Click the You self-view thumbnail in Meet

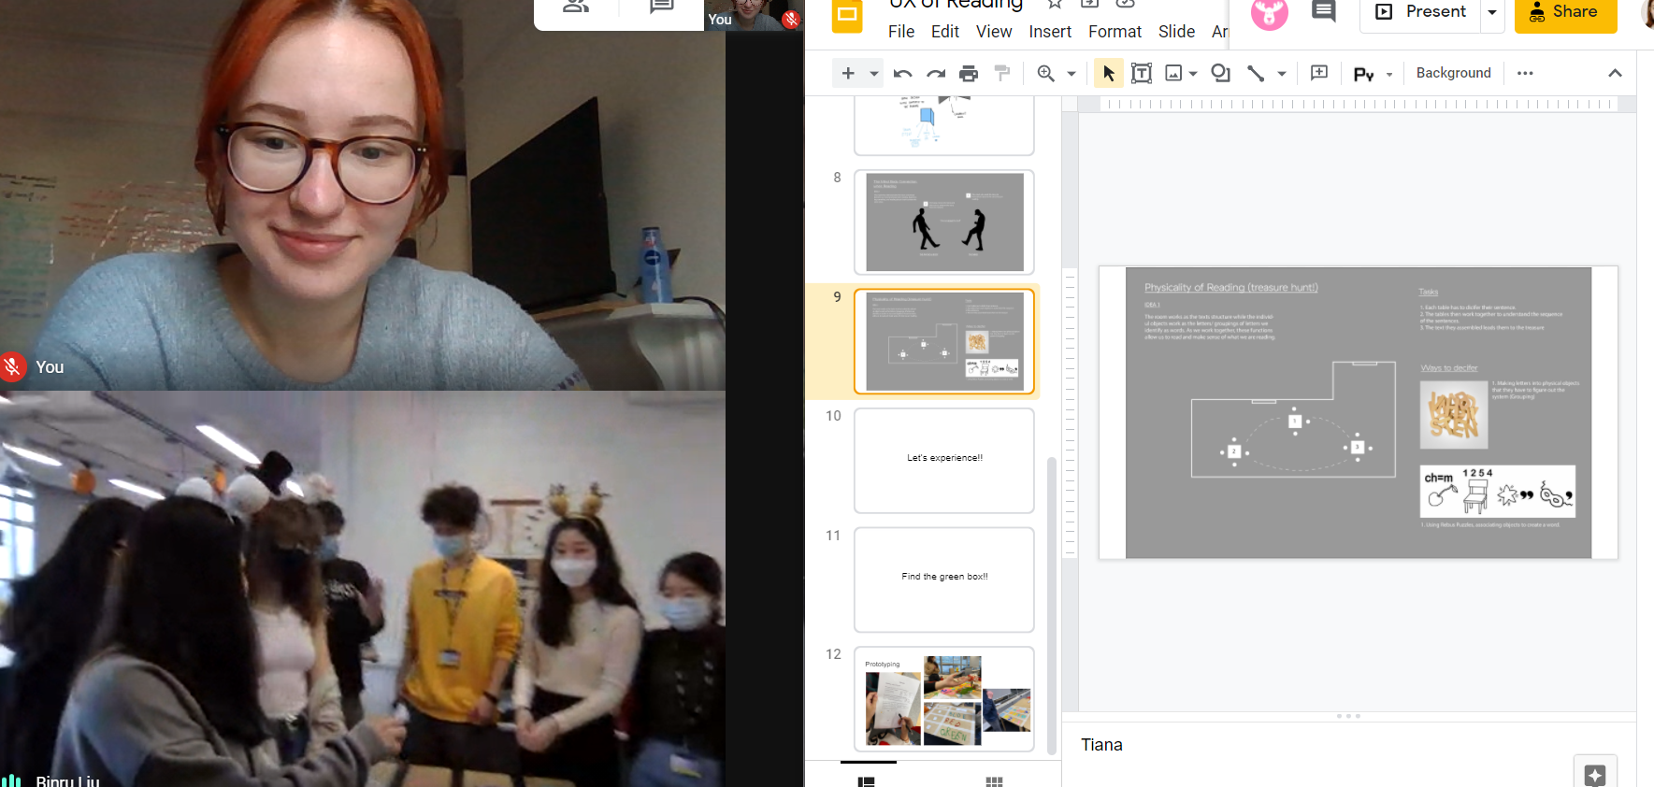[754, 15]
